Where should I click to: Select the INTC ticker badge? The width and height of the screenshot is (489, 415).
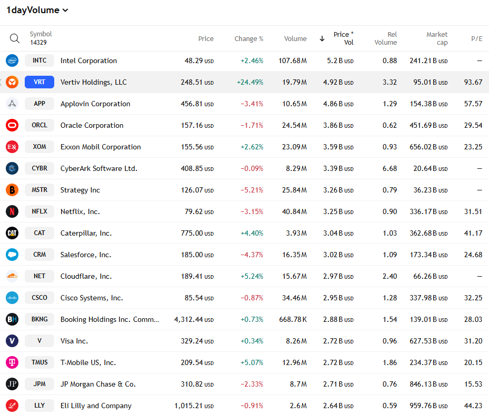(39, 60)
